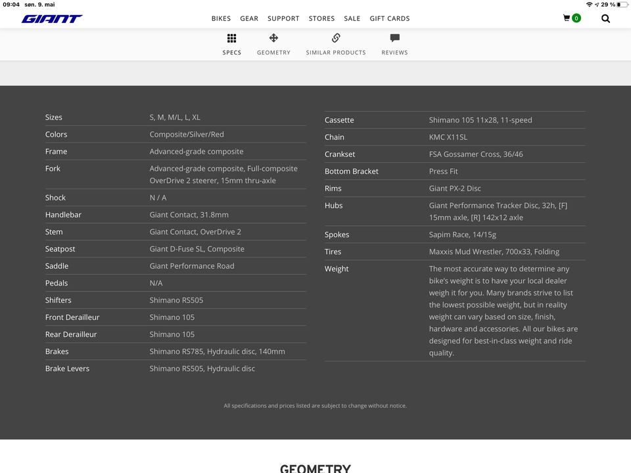This screenshot has height=473, width=631.
Task: Click the Shock label
Action: [55, 198]
